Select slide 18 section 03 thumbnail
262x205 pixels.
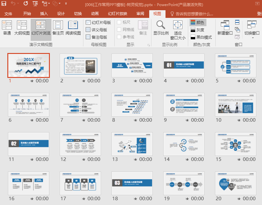click(132, 183)
